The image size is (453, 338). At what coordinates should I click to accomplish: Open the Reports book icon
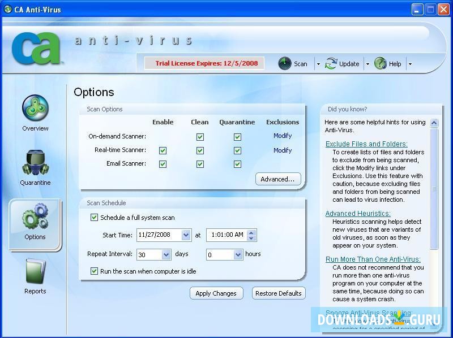coord(35,271)
